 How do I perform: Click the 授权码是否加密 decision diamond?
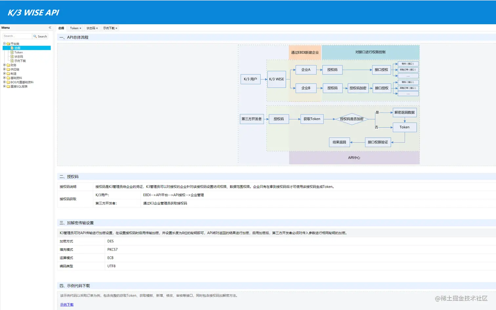pyautogui.click(x=352, y=119)
